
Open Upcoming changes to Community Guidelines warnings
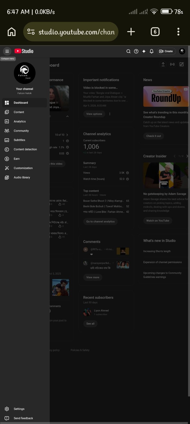pyautogui.click(x=162, y=275)
